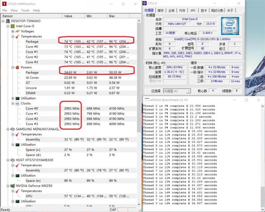Click the wPrime Benchmark window icon

click(147, 100)
